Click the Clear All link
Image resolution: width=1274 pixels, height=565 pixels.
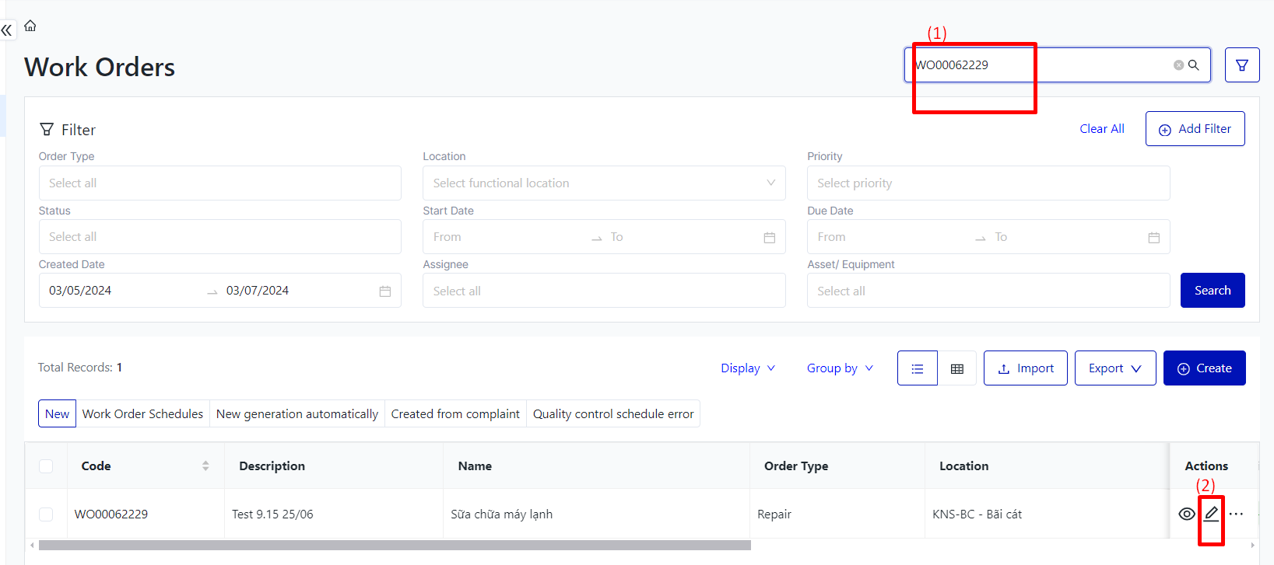pyautogui.click(x=1101, y=129)
